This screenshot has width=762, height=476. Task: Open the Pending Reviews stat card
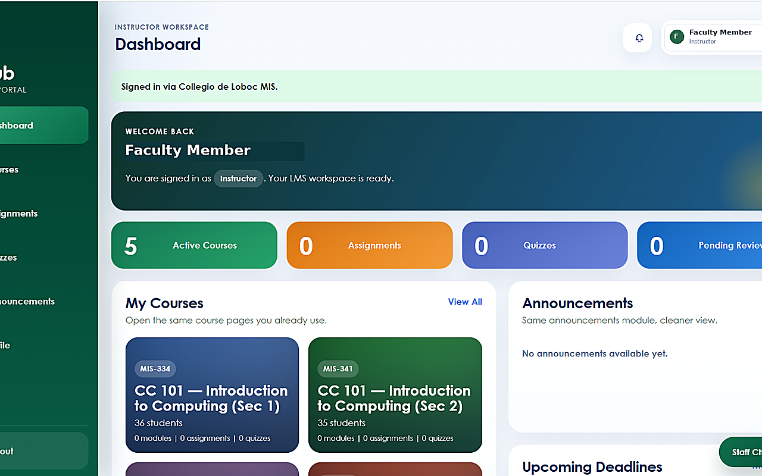tap(699, 245)
